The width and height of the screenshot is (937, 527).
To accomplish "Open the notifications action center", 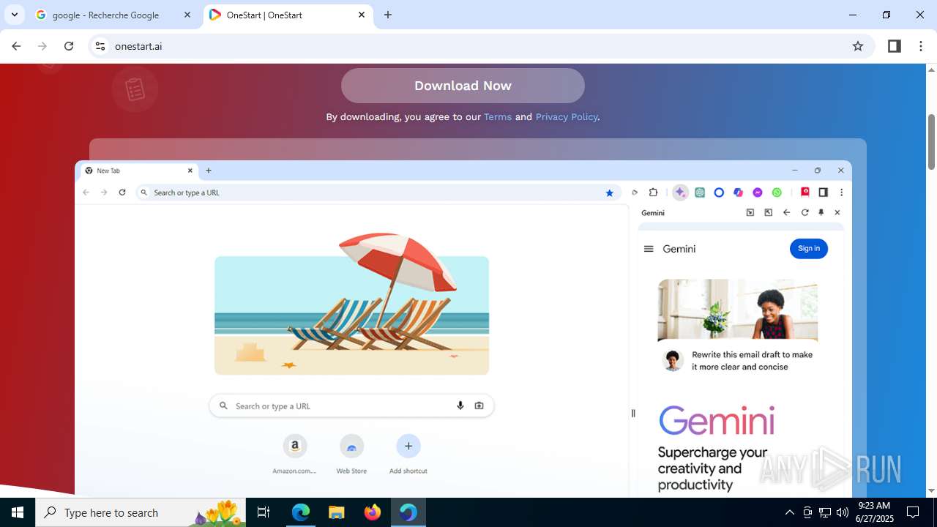I will 913,512.
